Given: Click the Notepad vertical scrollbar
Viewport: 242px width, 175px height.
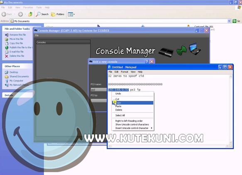Looking at the screenshot, I should click(x=231, y=109).
